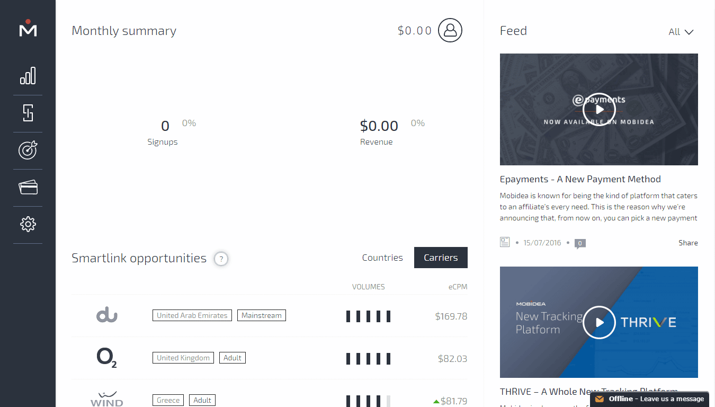The width and height of the screenshot is (715, 407).
Task: Click the O2 carrier logo
Action: pyautogui.click(x=106, y=358)
